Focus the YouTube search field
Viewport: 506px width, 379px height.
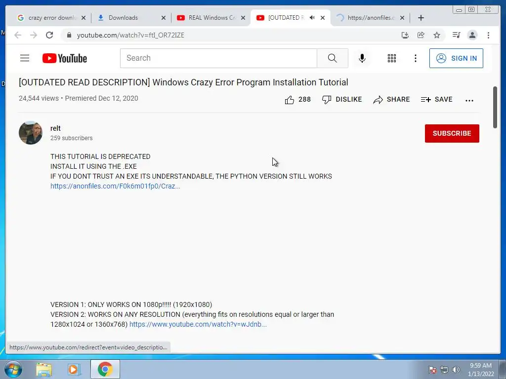[x=218, y=58]
